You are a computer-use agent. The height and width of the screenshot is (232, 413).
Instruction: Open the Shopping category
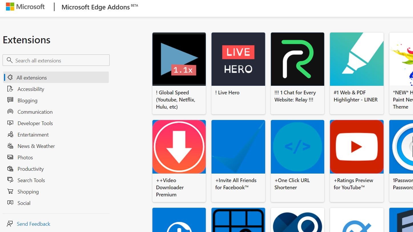(28, 192)
